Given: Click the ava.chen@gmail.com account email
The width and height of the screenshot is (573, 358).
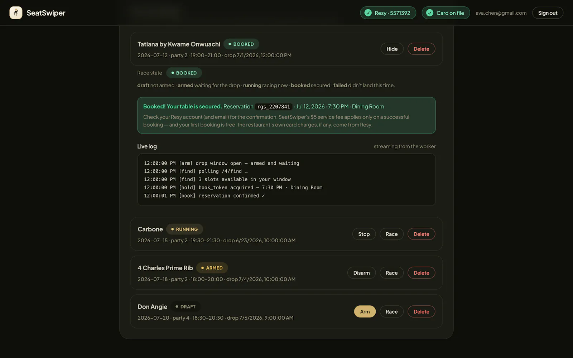Looking at the screenshot, I should (501, 13).
